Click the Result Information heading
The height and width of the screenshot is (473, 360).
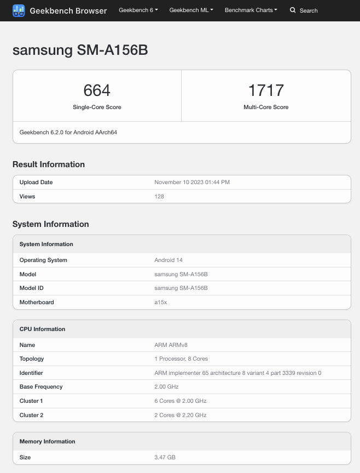49,164
